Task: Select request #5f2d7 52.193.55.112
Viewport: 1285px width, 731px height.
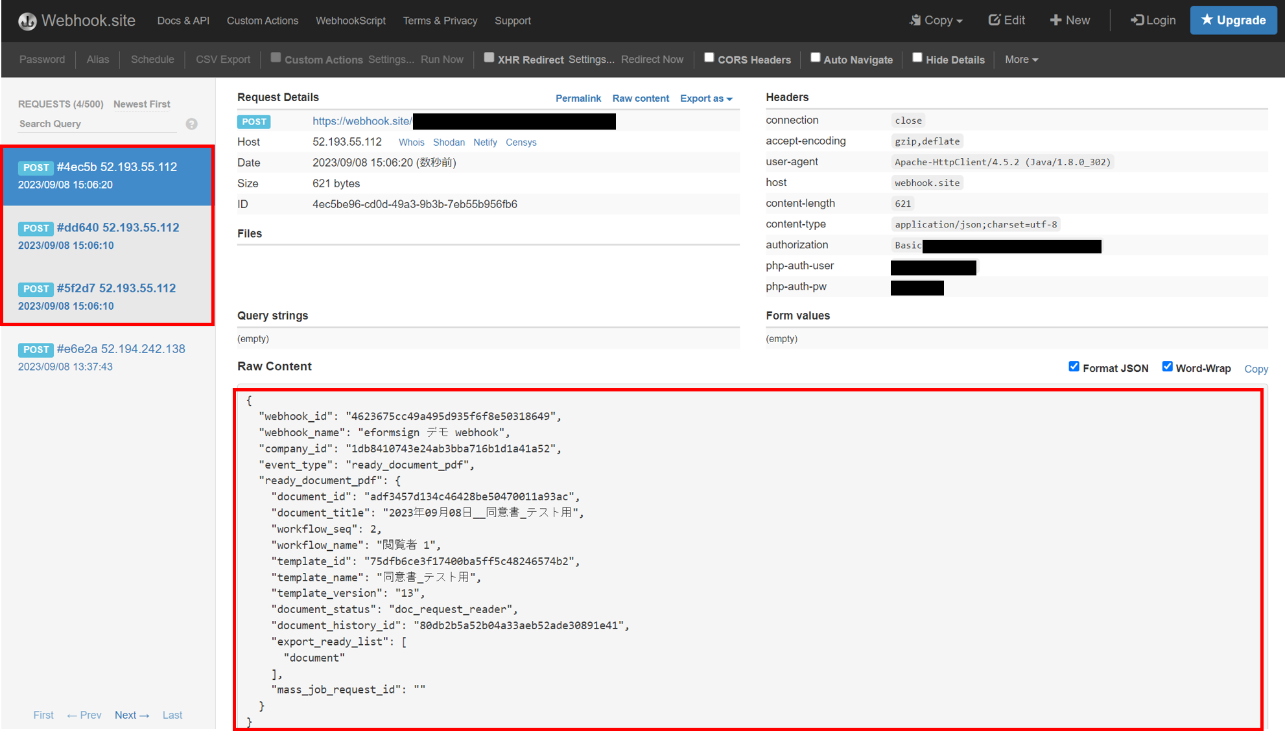Action: 108,296
